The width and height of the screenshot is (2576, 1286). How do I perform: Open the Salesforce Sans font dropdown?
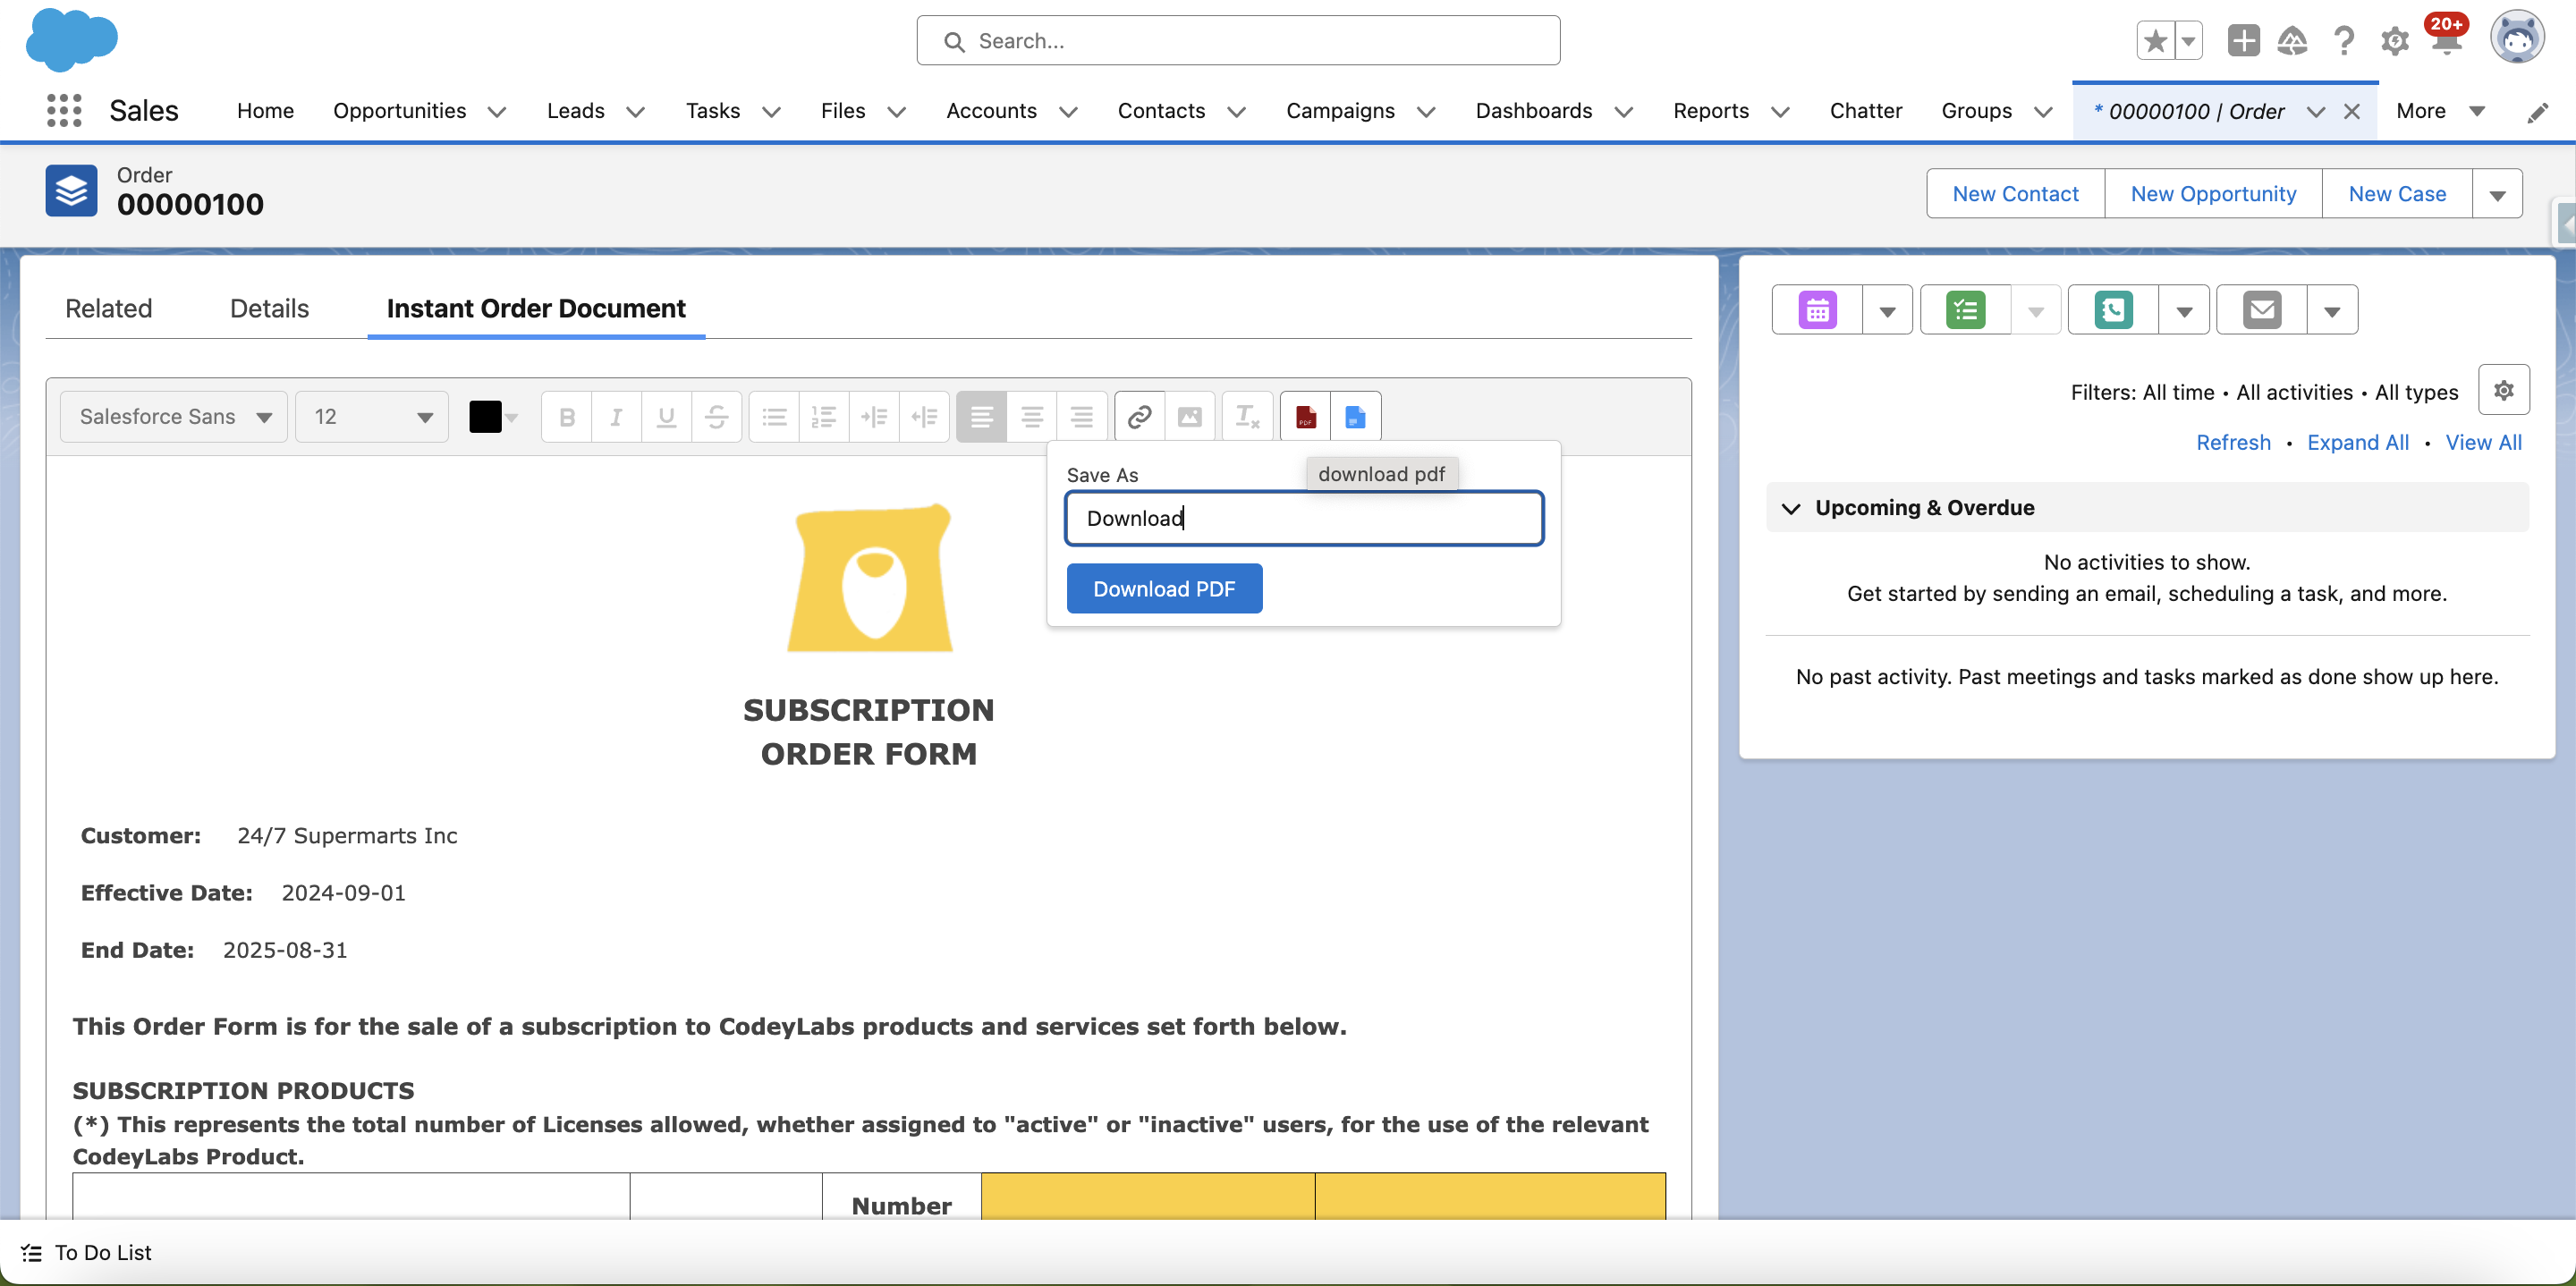[174, 417]
